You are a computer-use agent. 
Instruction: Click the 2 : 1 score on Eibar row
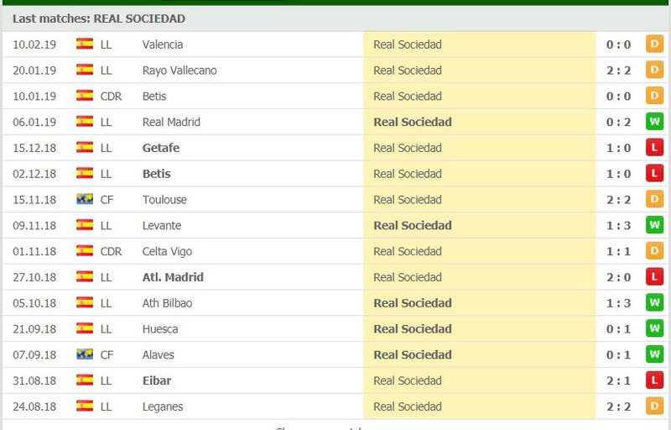[619, 380]
